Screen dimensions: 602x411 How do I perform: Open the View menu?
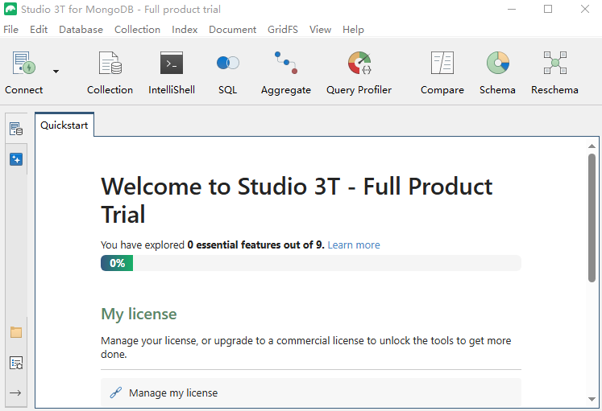tap(320, 30)
